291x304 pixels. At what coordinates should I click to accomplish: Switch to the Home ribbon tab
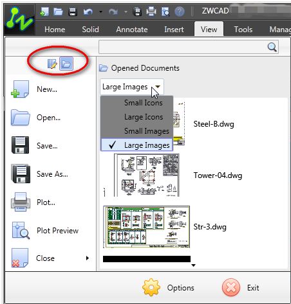click(55, 30)
